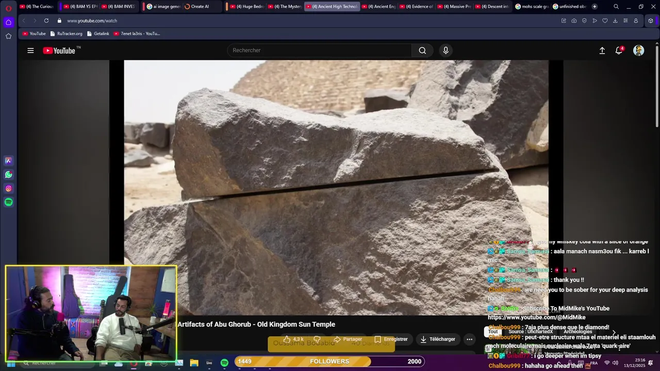The image size is (660, 371).
Task: Click the search magnifier button on YouTube
Action: coord(422,50)
